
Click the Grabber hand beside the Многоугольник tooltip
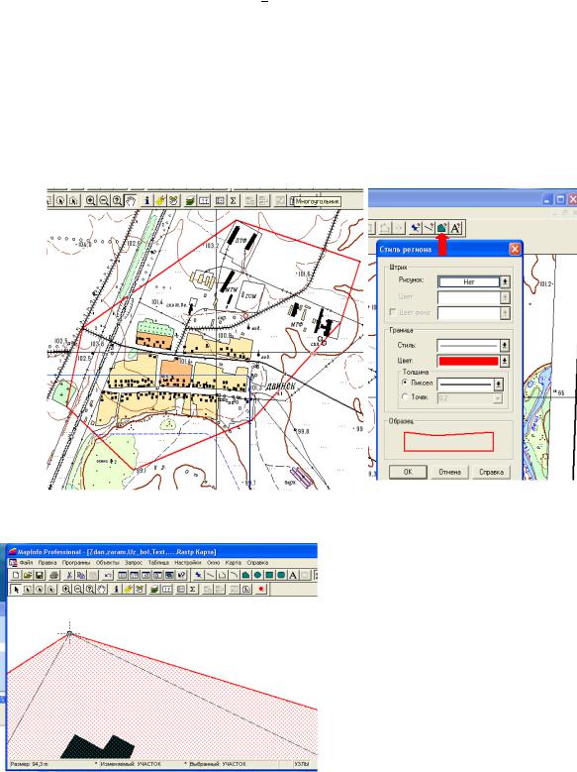[x=131, y=201]
